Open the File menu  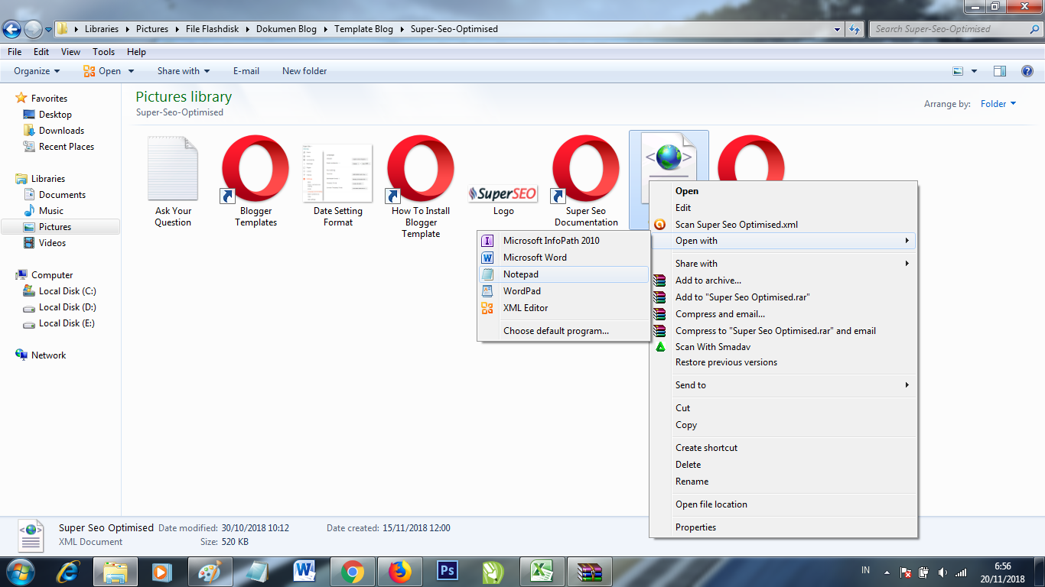pyautogui.click(x=15, y=52)
